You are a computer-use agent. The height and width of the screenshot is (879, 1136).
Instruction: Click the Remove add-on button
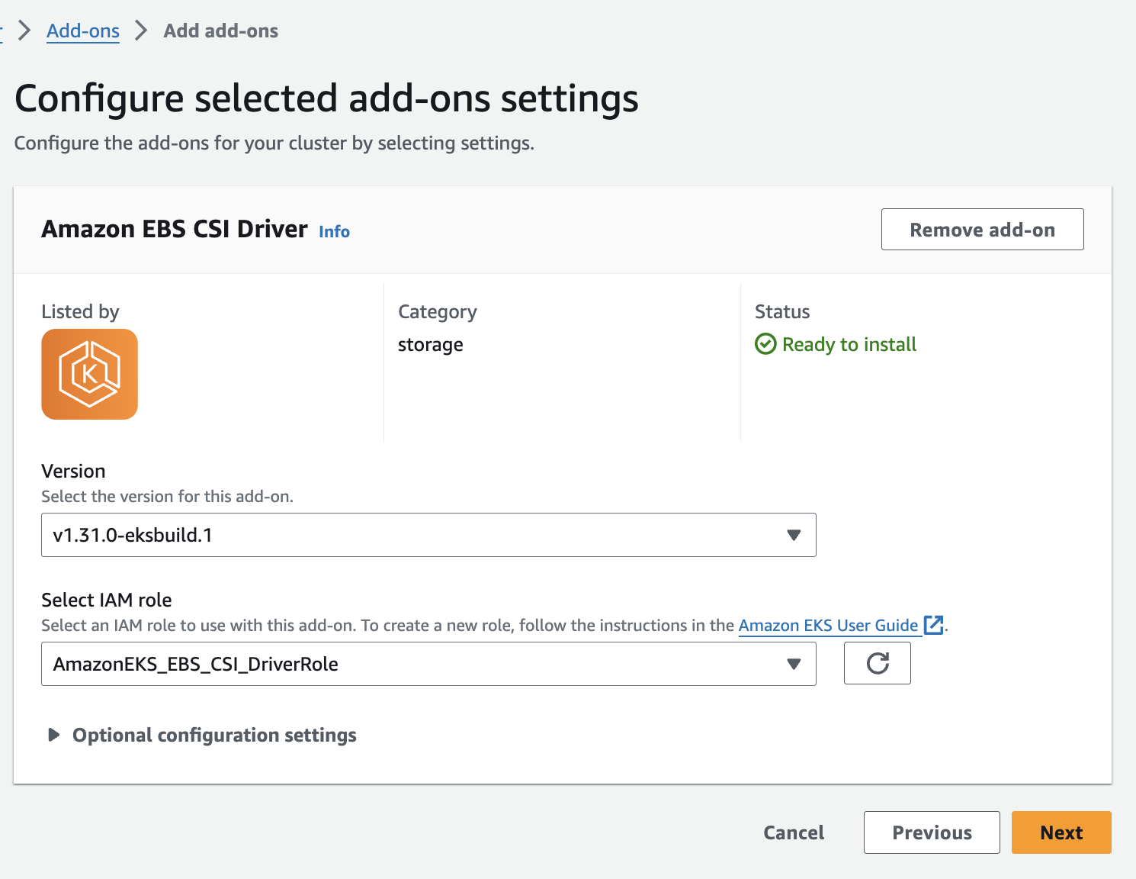[x=982, y=229]
